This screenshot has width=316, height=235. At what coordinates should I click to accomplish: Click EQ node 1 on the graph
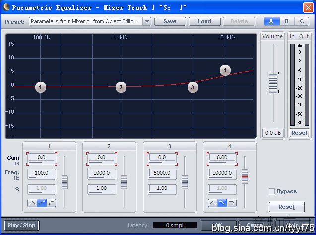[x=41, y=87]
